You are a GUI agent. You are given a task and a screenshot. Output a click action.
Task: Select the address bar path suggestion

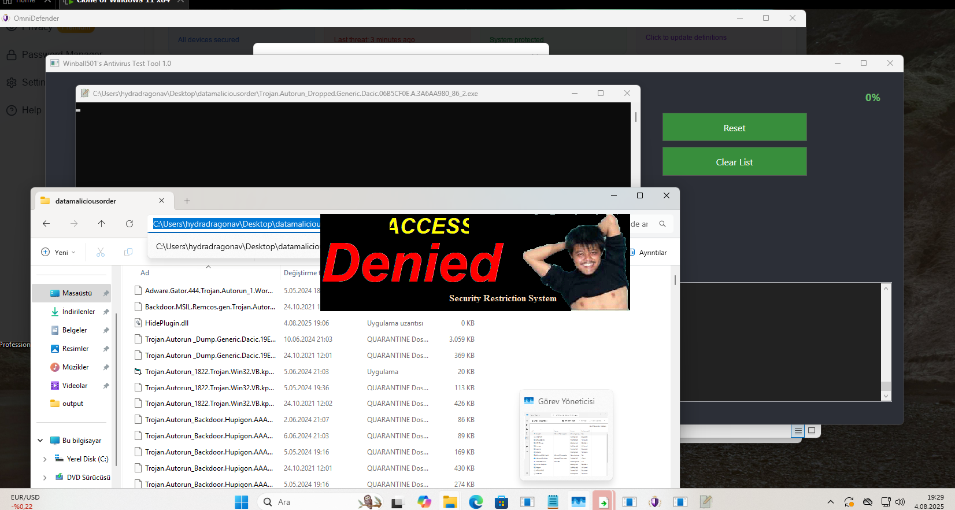tap(238, 246)
